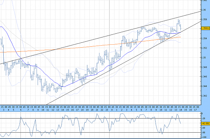Click hour label 18 on time axis

click(82, 110)
